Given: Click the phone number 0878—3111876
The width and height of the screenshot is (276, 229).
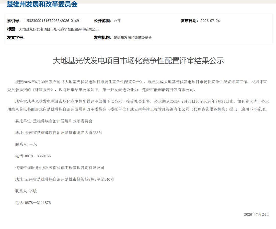Looking at the screenshot, I should (x=38, y=203).
